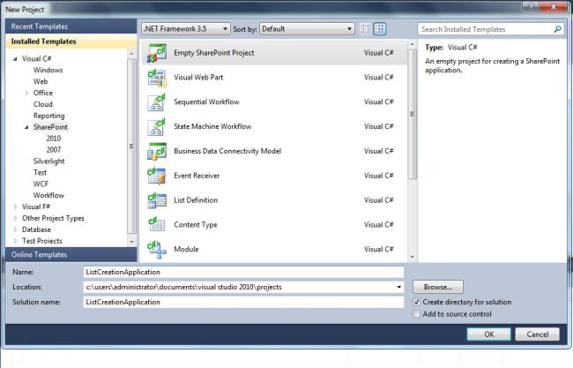Click the 'Sequential Workflow' template name
573x368 pixels.
tap(206, 102)
